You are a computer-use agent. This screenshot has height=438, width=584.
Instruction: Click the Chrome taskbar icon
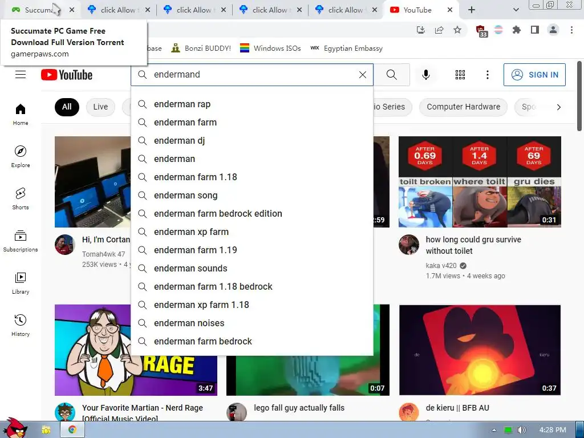[x=72, y=430]
